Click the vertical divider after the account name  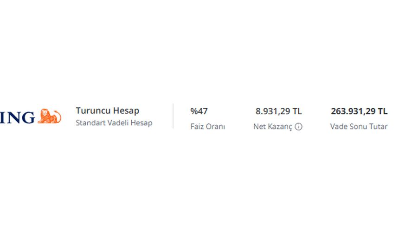tap(173, 116)
